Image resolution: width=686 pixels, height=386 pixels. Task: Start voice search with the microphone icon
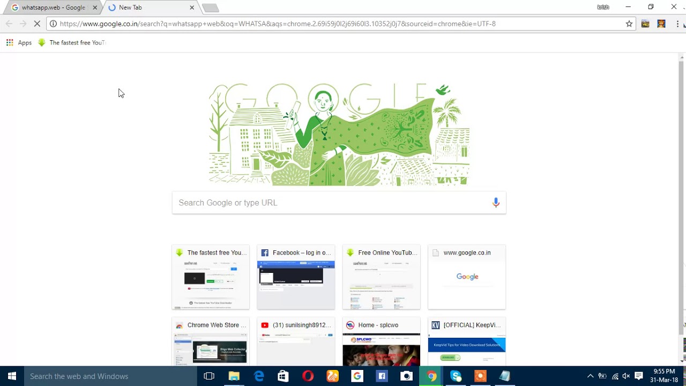click(x=496, y=203)
